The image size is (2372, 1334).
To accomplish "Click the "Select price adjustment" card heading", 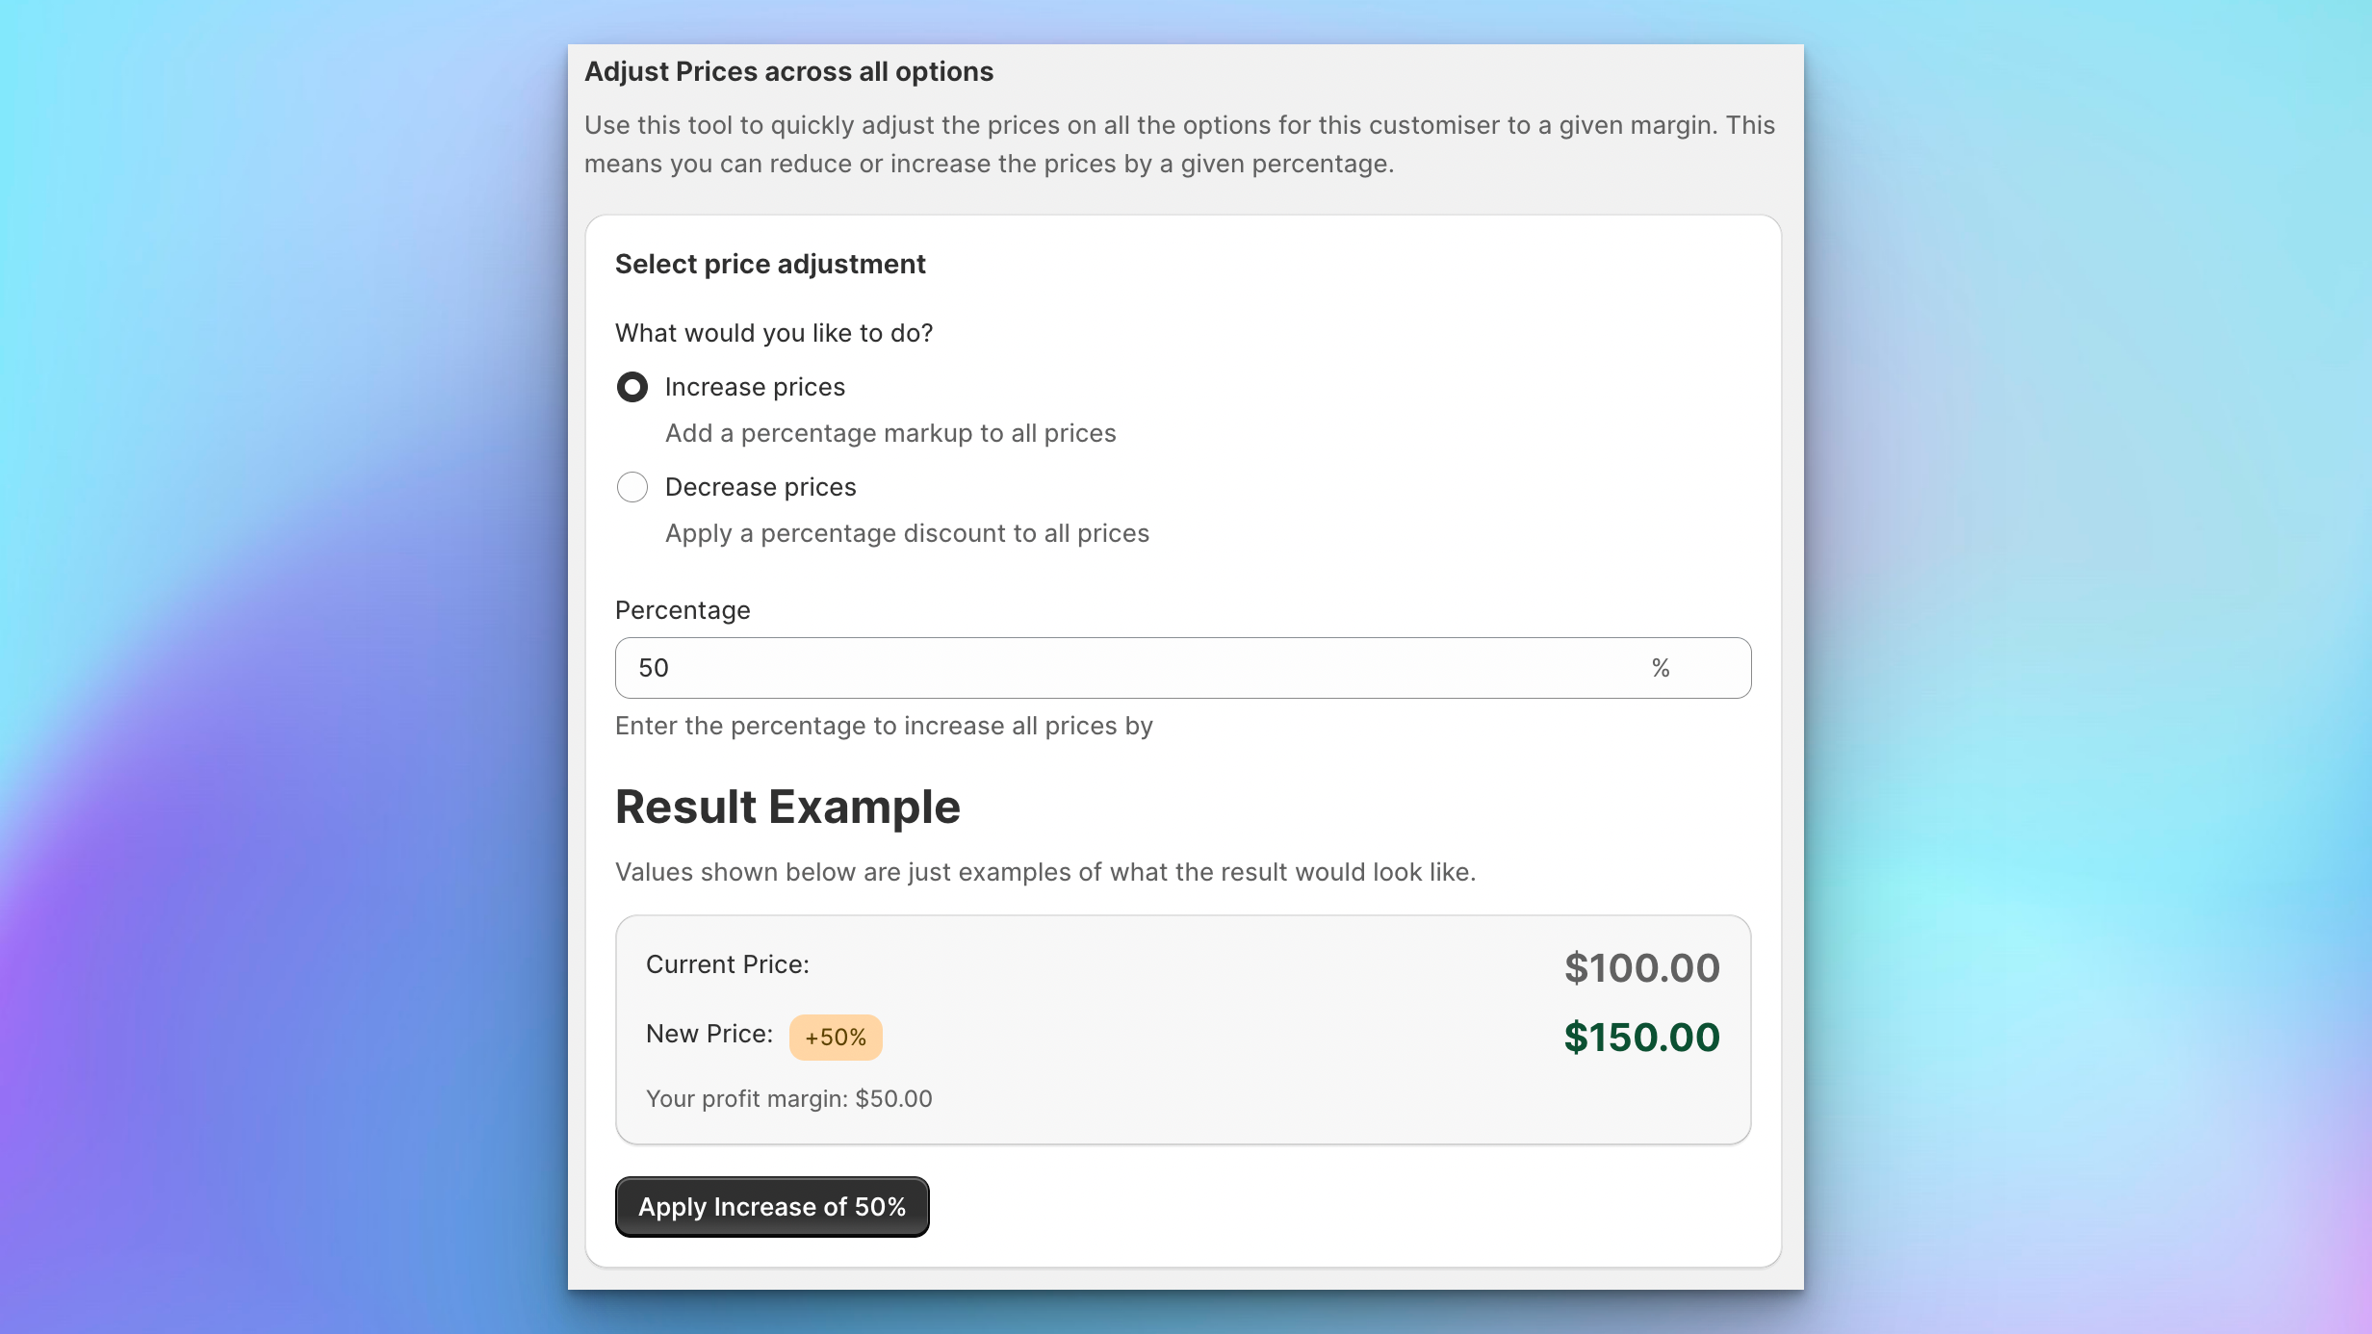I will coord(770,264).
